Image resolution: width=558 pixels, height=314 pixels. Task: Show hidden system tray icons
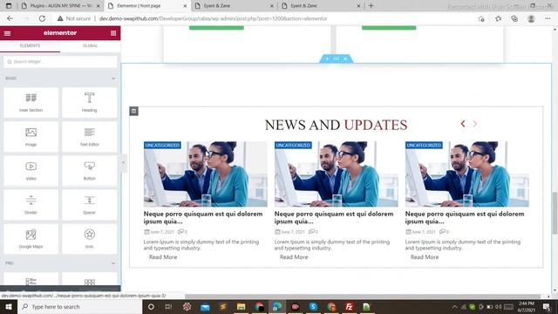click(454, 306)
